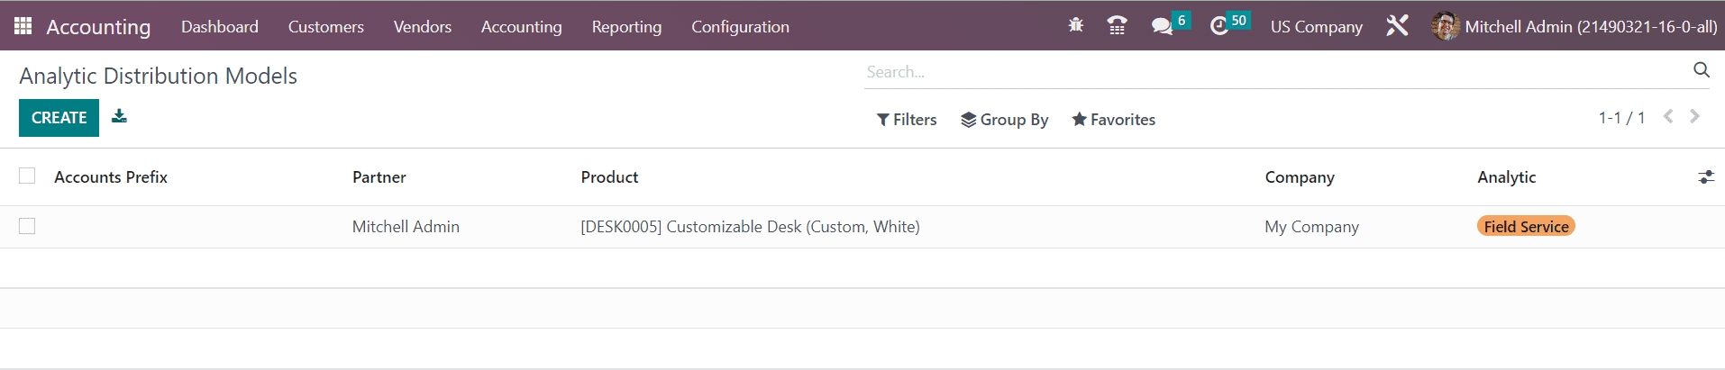Click the debug bug icon
Screen dimensions: 1725x370
click(x=1075, y=26)
